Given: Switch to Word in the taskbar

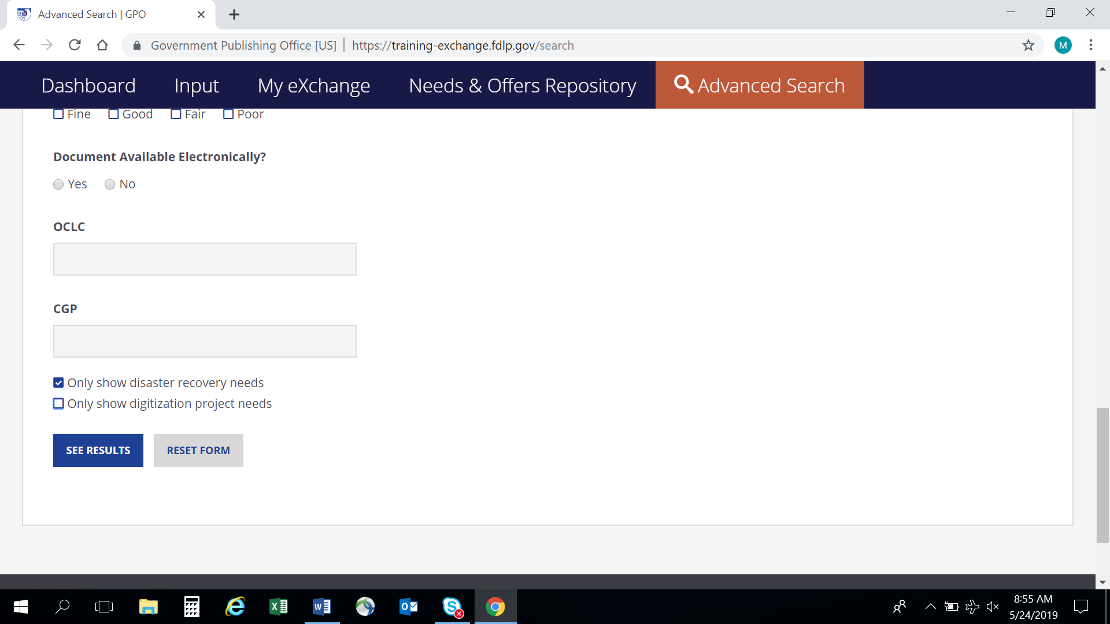Looking at the screenshot, I should (x=322, y=607).
